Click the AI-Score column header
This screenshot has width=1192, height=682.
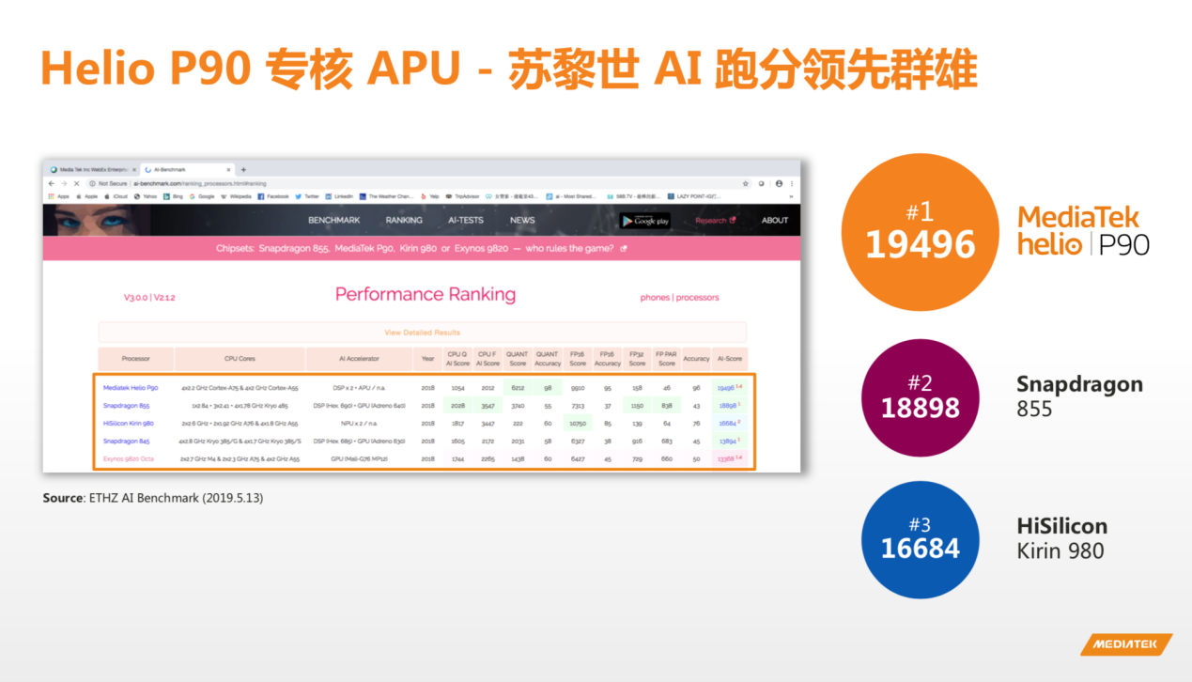click(729, 359)
